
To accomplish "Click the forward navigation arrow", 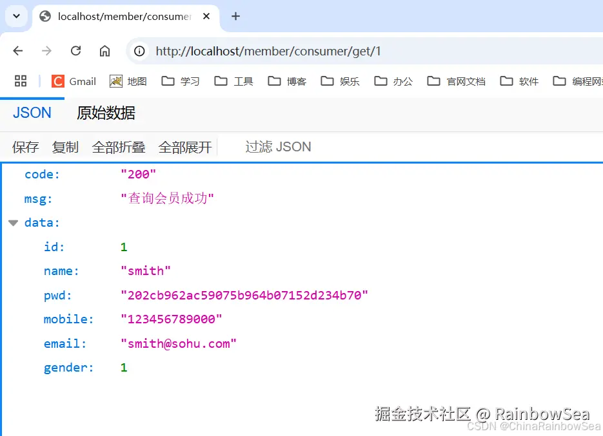I will [46, 50].
